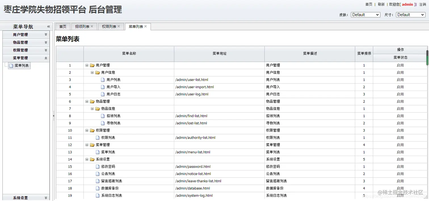Select the /admin/authority-list.html cell
This screenshot has width=429, height=201.
pos(219,138)
